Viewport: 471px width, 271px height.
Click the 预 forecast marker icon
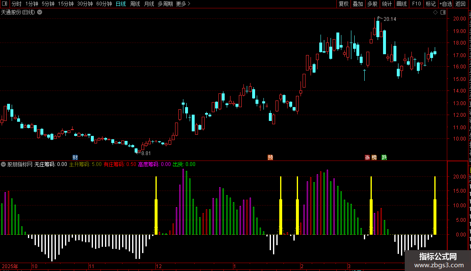(x=271, y=158)
